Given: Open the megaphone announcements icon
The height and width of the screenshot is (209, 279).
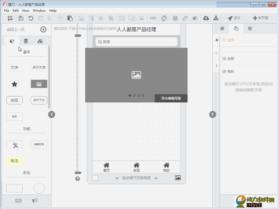Looking at the screenshot, I should click(x=35, y=201).
